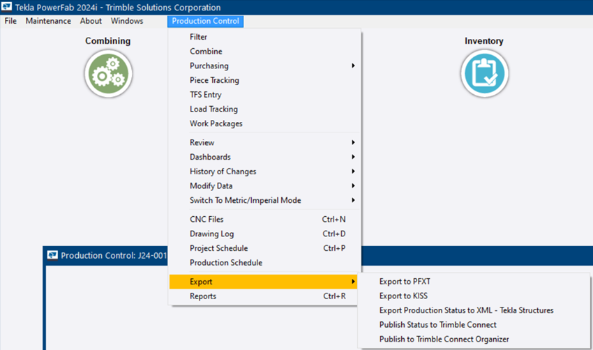Select Piece Tracking menu entry
Screen dimensions: 593x350
(214, 80)
